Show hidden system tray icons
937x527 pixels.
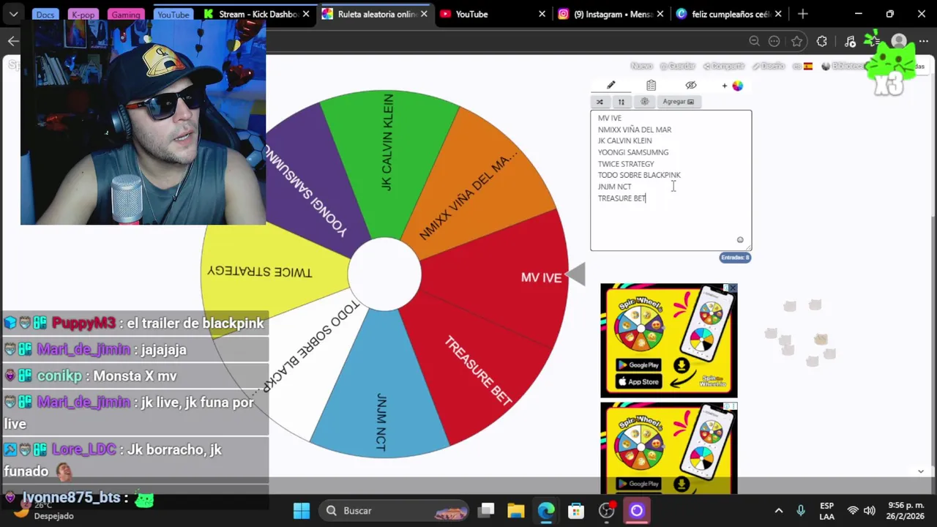pyautogui.click(x=779, y=510)
